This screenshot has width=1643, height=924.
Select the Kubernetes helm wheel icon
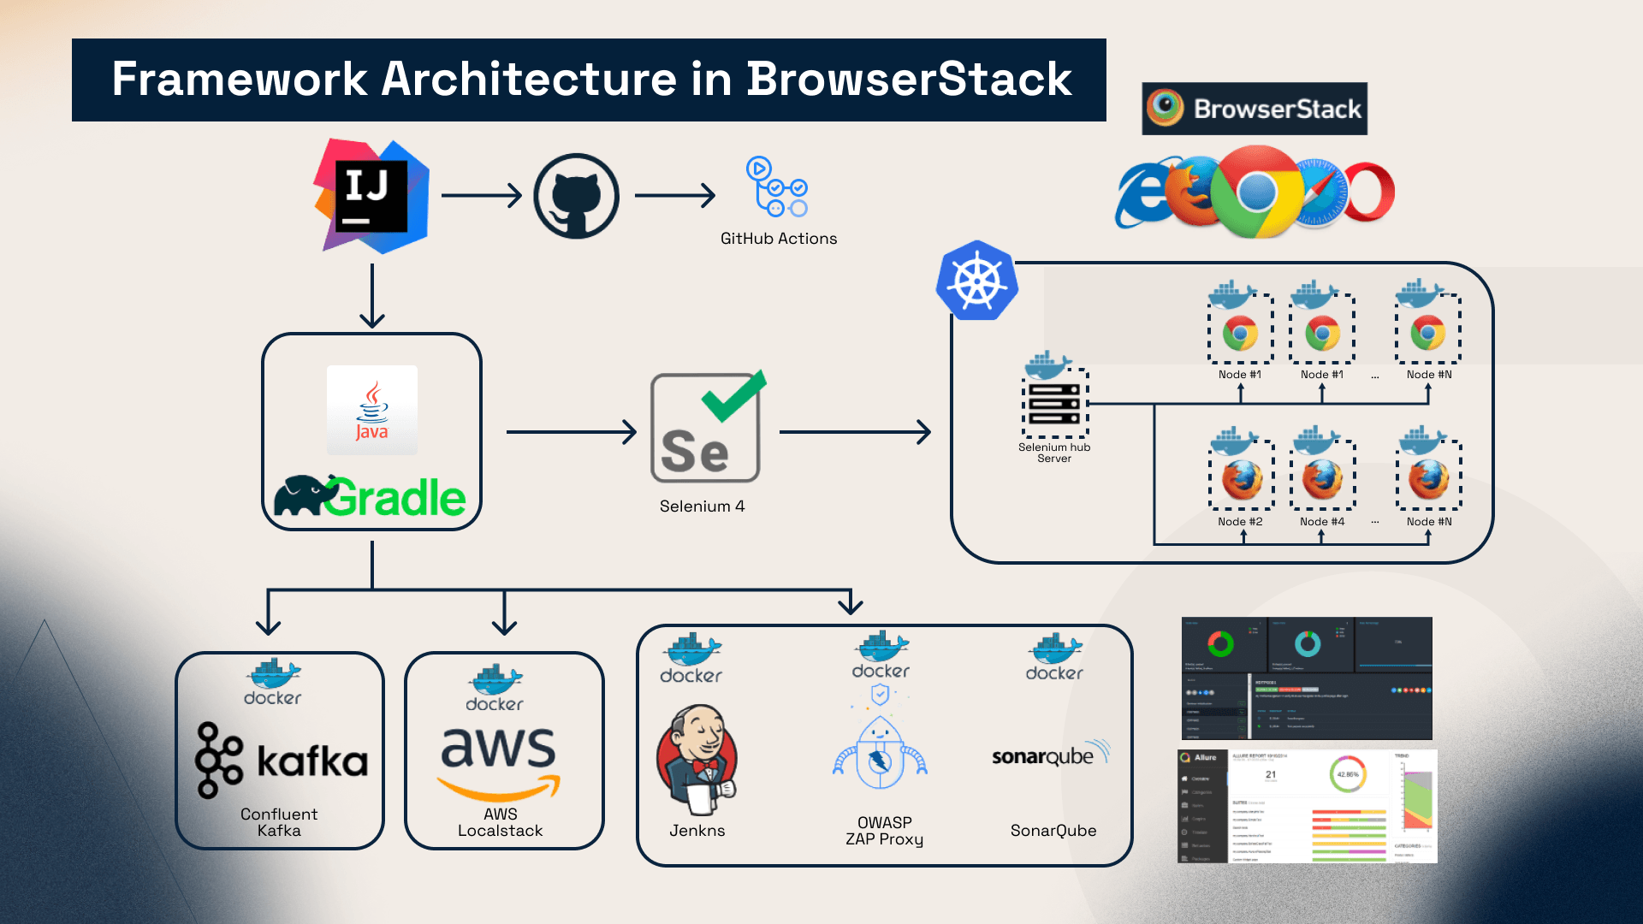click(x=976, y=281)
